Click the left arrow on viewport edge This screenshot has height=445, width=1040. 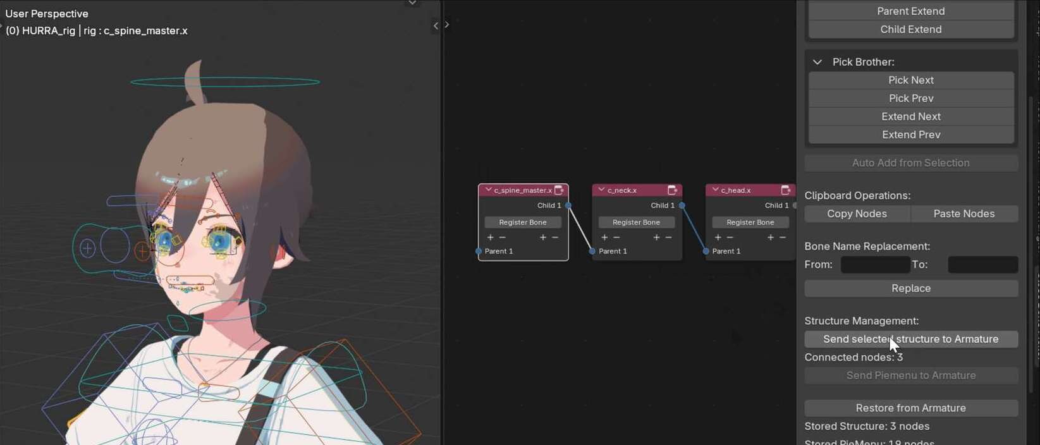(435, 25)
